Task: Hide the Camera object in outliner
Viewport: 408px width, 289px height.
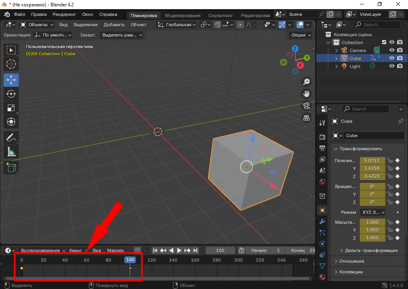Action: pos(392,50)
